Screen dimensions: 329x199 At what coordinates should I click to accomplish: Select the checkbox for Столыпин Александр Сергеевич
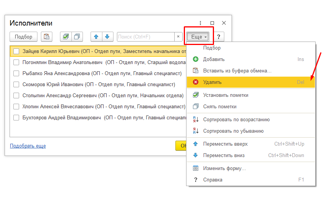(16, 95)
